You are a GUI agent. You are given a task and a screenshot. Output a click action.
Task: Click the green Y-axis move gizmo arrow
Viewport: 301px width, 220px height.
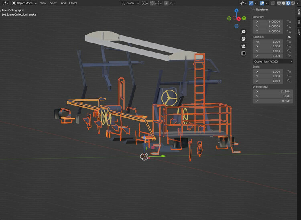[163, 156]
